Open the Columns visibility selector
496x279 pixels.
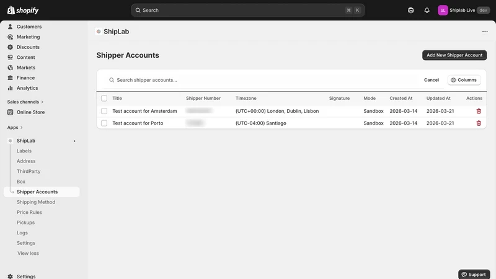464,80
